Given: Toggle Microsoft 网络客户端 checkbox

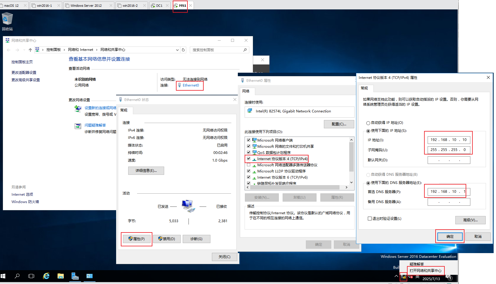Looking at the screenshot, I should [249, 140].
